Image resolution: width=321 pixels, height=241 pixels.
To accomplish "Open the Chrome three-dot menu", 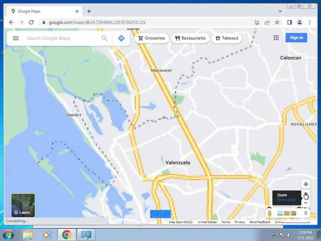I will point(310,22).
